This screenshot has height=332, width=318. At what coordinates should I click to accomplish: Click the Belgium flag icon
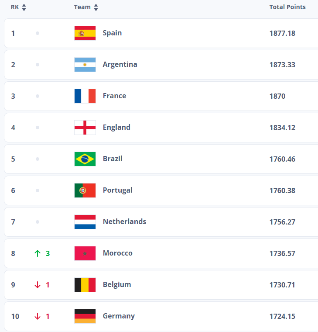(85, 285)
